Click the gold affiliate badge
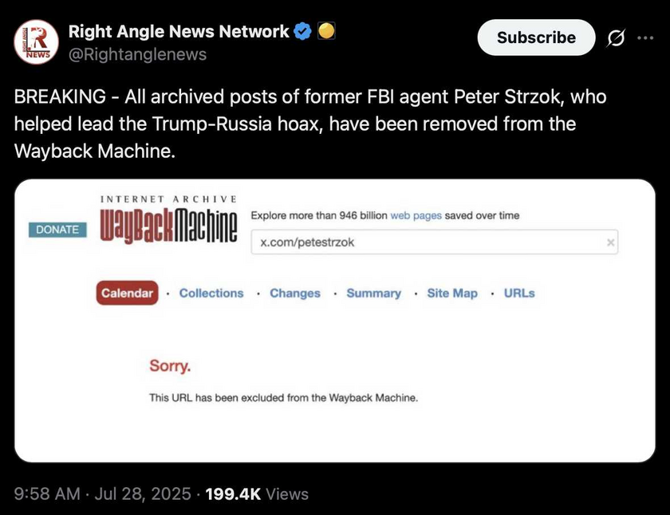 [325, 32]
